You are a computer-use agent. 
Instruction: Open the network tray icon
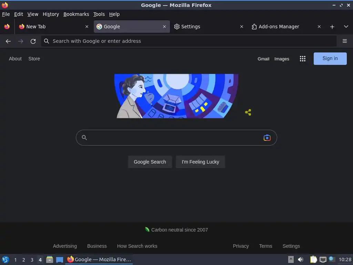click(323, 259)
